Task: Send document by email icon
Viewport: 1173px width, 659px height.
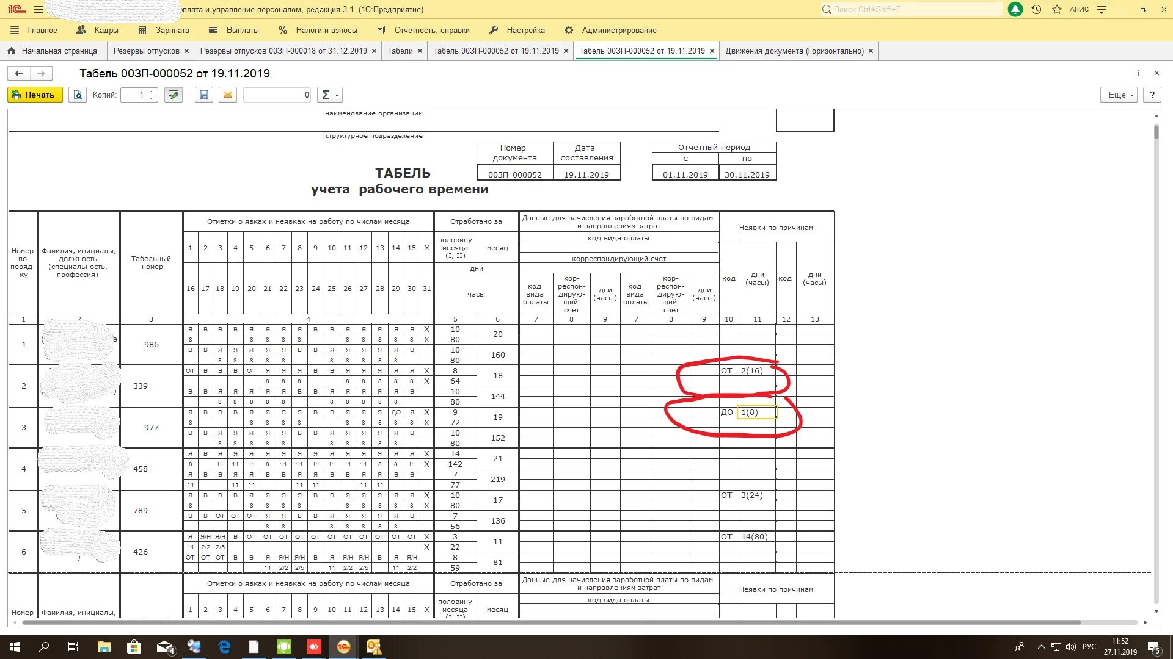Action: tap(228, 95)
